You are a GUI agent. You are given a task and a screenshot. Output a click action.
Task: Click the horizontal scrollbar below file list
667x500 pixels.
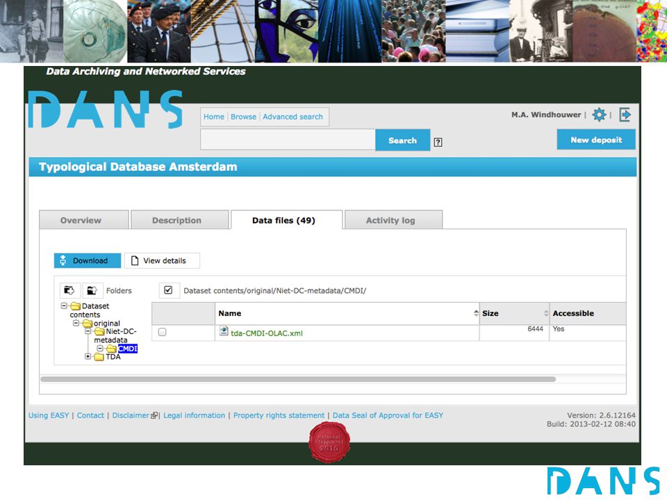coord(298,379)
